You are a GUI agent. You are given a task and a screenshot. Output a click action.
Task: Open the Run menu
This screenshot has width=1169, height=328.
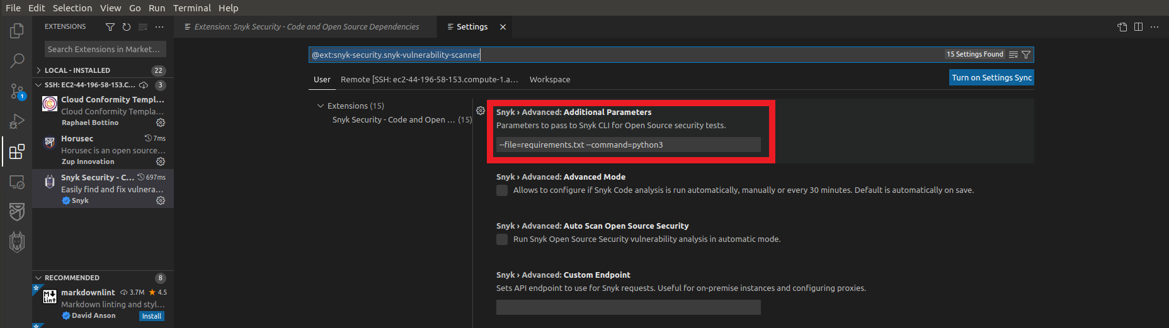[x=157, y=8]
